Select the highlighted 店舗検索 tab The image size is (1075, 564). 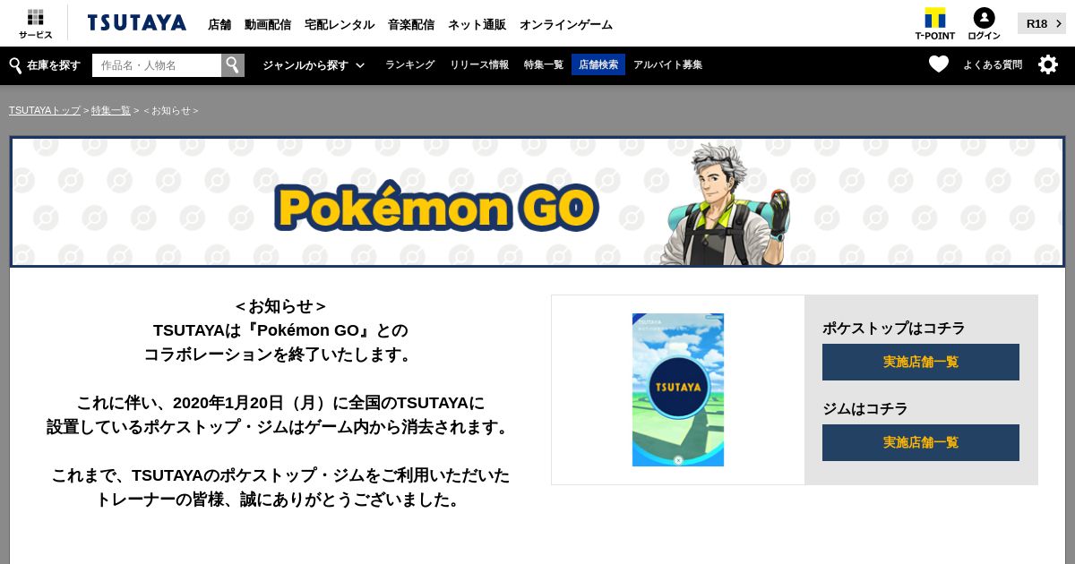(598, 64)
